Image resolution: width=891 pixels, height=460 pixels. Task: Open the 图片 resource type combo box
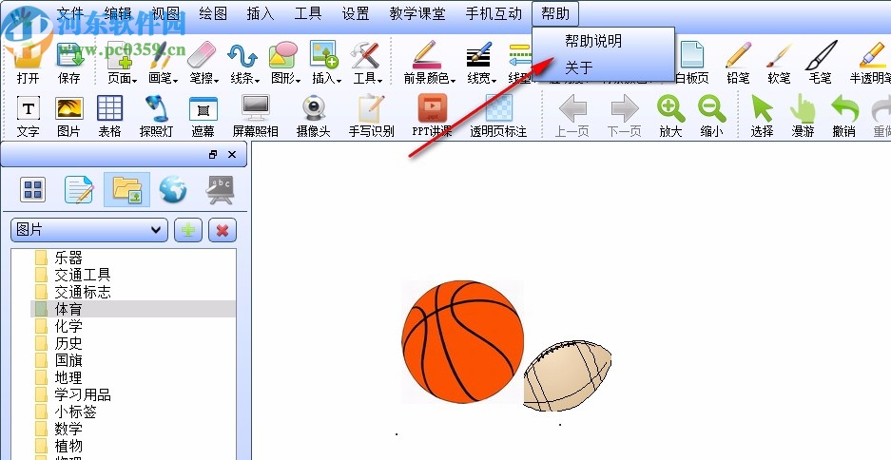[x=89, y=230]
